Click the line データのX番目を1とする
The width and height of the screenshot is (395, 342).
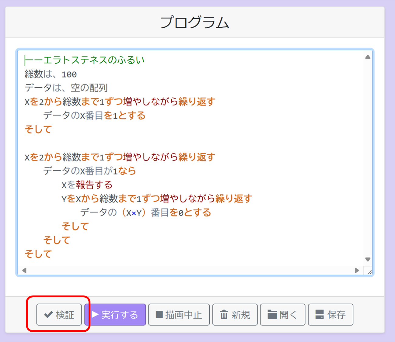[94, 116]
